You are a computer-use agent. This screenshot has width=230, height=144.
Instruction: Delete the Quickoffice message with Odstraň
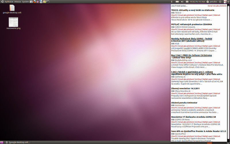[217, 136]
